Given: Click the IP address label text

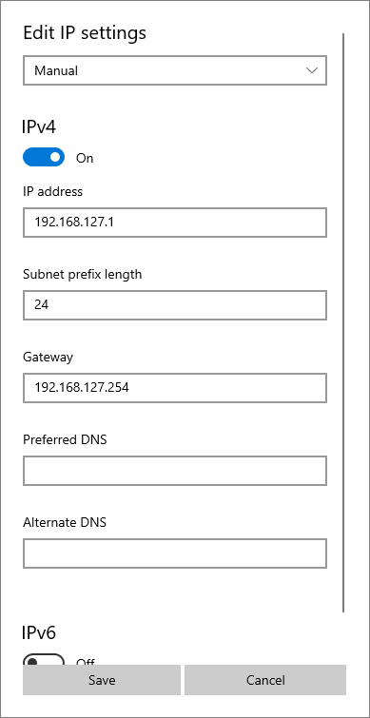Looking at the screenshot, I should [52, 191].
